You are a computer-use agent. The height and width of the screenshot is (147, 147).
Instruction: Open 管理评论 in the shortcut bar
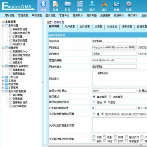(64, 15)
